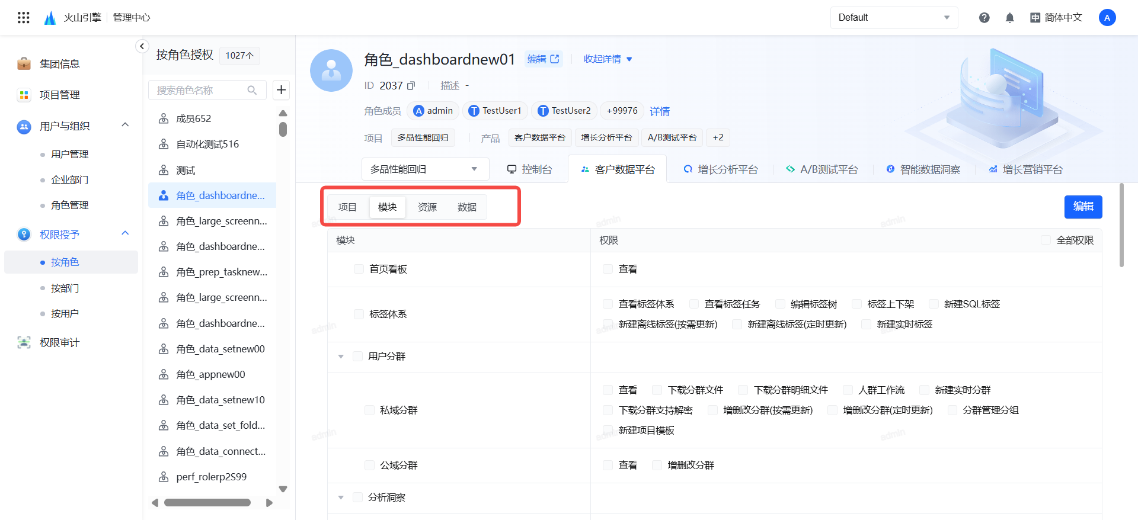Select role 角色_appnew00 in the list
Viewport: 1138px width, 520px height.
tap(210, 374)
